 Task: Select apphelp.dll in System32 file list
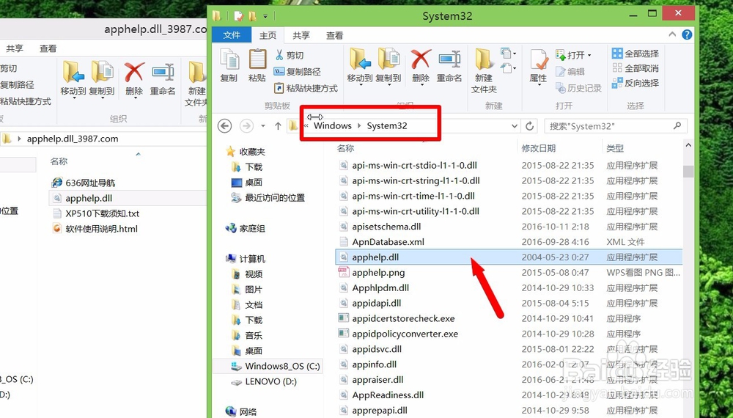[x=509, y=257]
